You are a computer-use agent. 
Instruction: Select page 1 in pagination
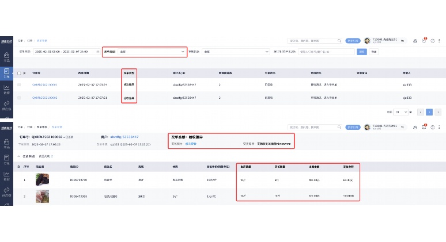click(429, 112)
